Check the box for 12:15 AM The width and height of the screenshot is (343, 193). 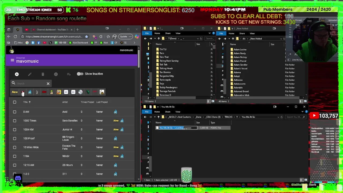click(x=15, y=165)
